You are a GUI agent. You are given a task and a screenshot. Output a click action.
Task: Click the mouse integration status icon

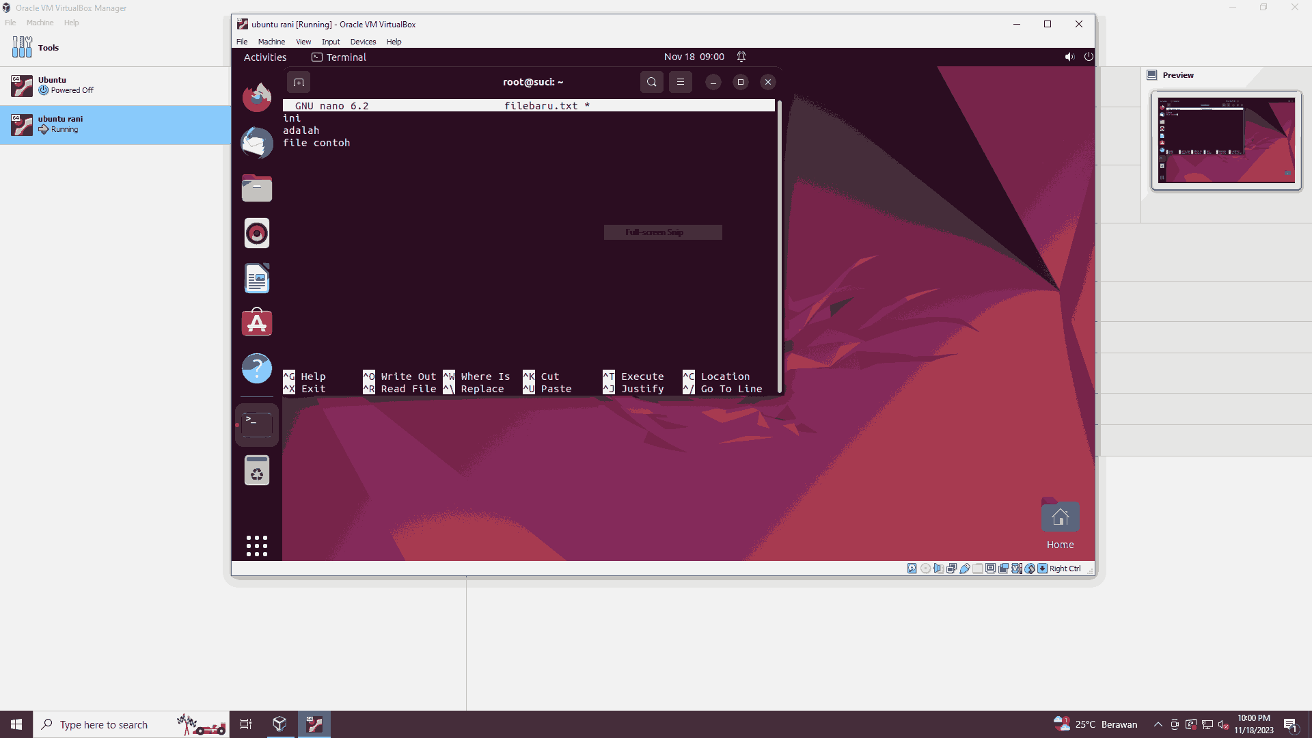1029,569
